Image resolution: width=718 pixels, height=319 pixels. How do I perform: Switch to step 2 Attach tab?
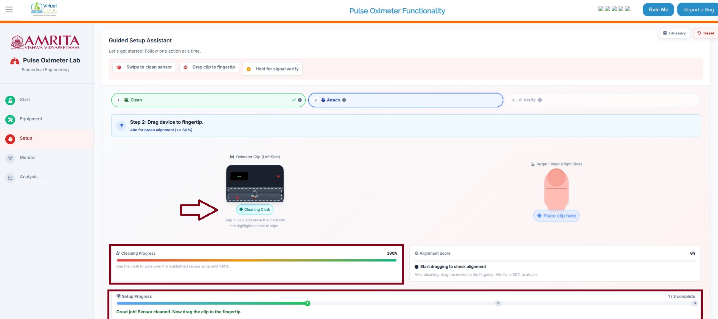click(405, 100)
